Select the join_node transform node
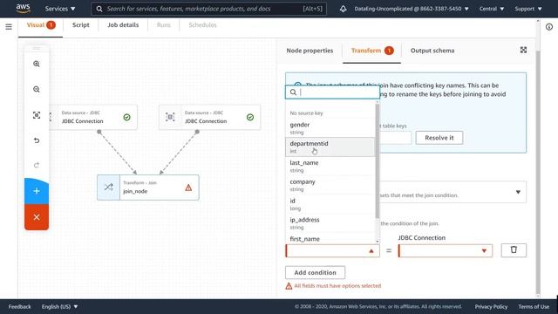The width and height of the screenshot is (558, 314). coord(148,188)
